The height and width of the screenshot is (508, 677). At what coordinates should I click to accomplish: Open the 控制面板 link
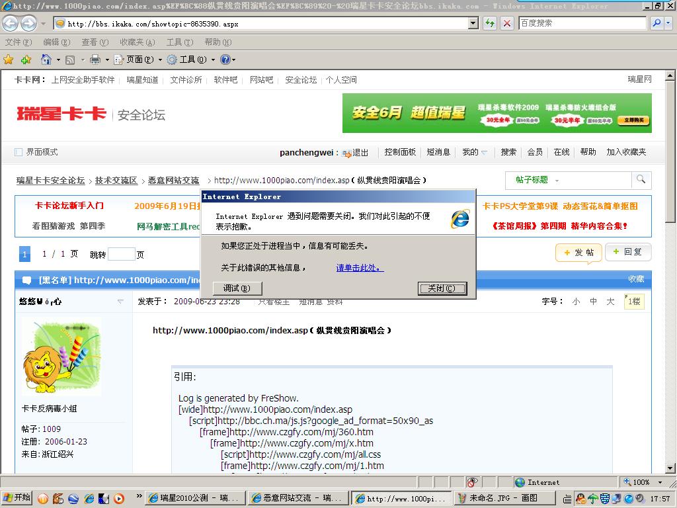pos(400,152)
